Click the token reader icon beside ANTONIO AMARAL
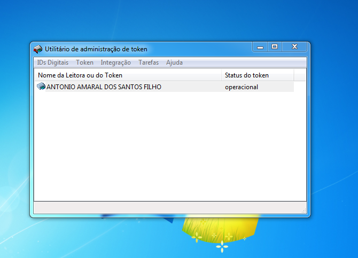358x258 pixels. coord(41,87)
